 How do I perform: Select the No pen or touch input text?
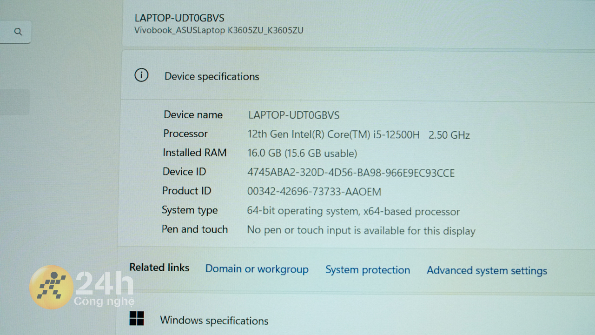pos(361,231)
